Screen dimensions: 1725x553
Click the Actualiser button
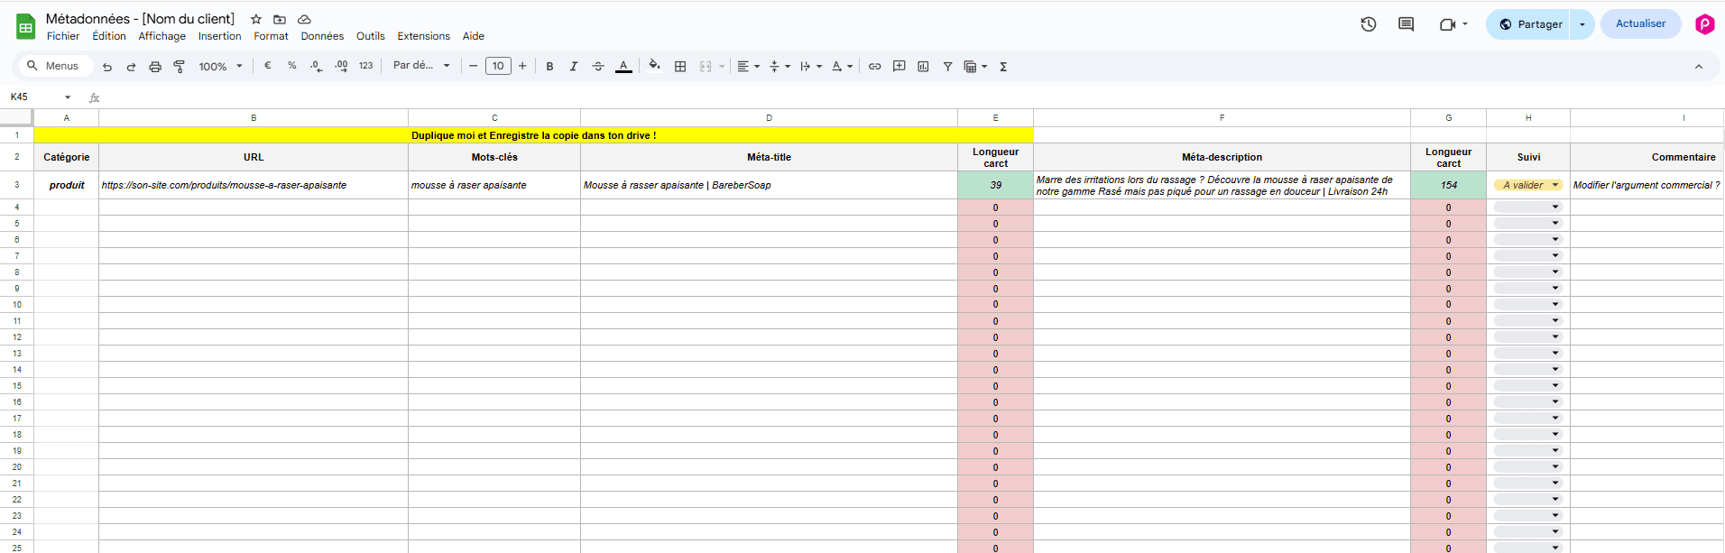click(x=1640, y=24)
